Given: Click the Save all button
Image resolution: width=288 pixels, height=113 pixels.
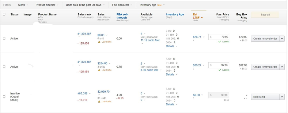Looking at the screenshot, I should click(x=265, y=15).
